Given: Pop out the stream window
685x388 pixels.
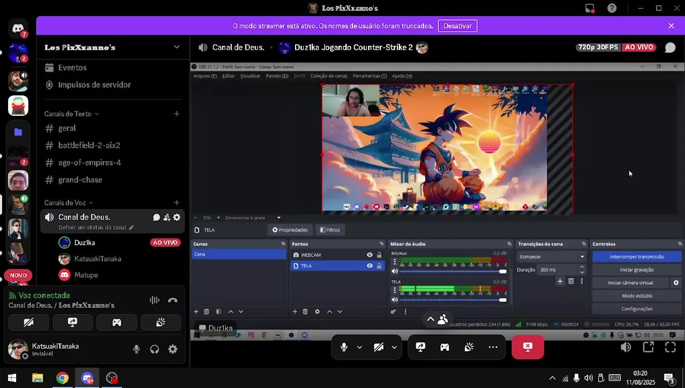Looking at the screenshot, I should pyautogui.click(x=648, y=348).
